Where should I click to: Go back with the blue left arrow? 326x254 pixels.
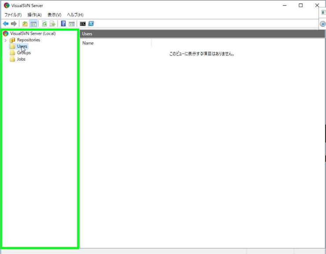[6, 24]
